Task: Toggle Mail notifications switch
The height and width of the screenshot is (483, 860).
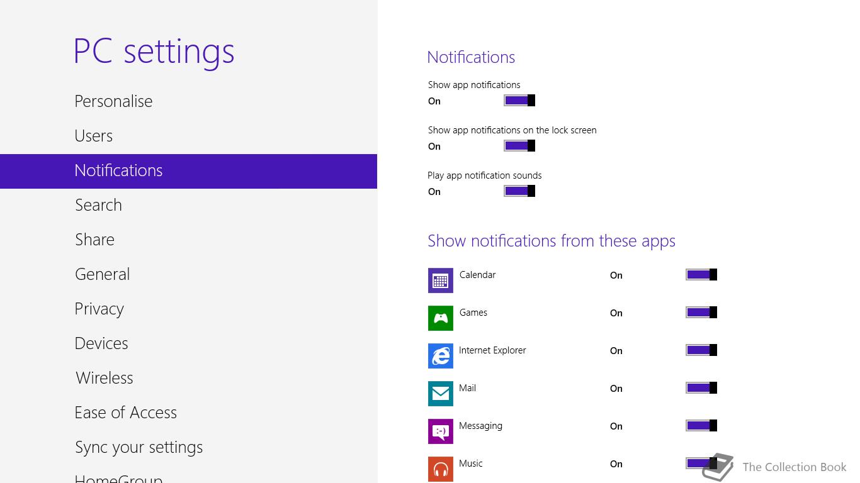Action: point(701,388)
